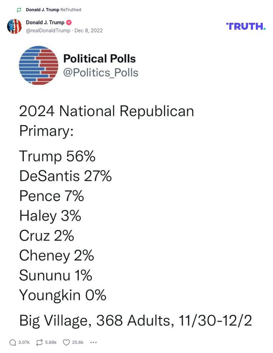This screenshot has height=353, width=273.
Task: Open Donald J. Trump's profile avatar
Action: (x=14, y=26)
